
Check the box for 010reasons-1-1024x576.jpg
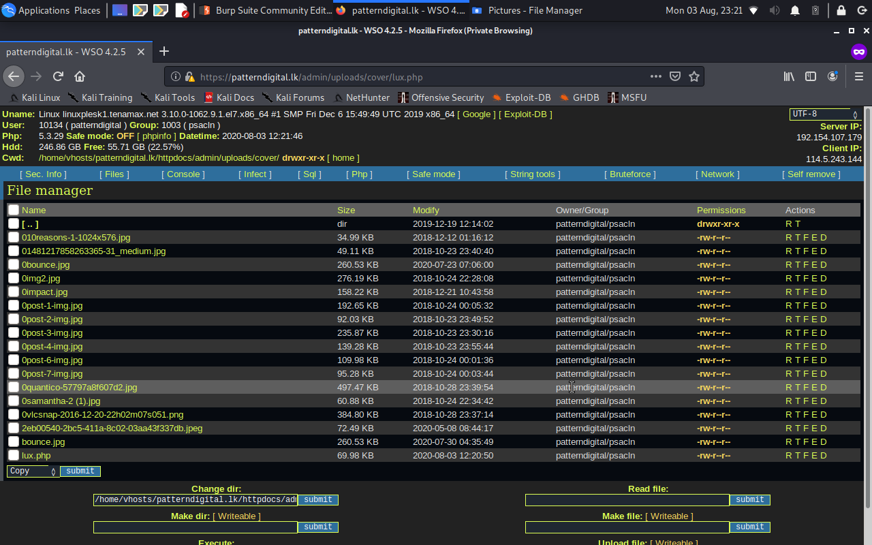[x=14, y=237]
